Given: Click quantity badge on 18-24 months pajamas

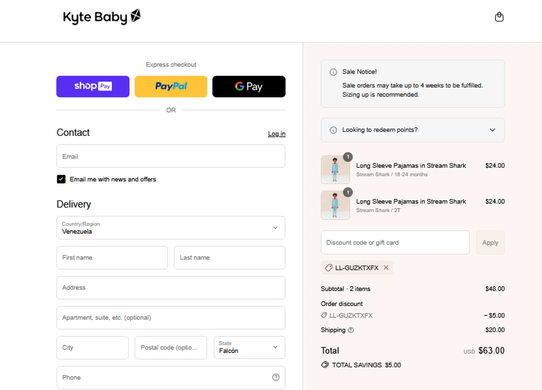Looking at the screenshot, I should click(x=348, y=157).
